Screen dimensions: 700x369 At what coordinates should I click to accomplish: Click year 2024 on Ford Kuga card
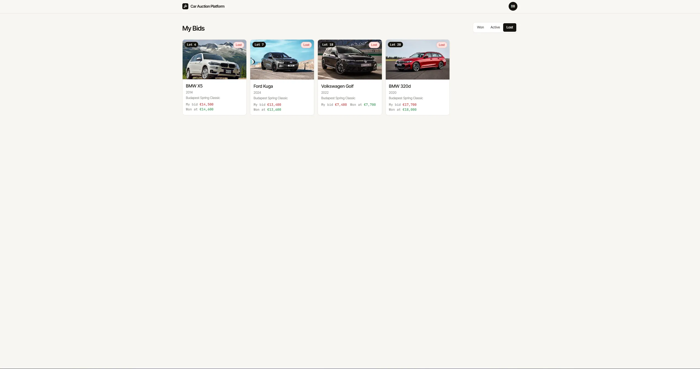click(x=257, y=93)
